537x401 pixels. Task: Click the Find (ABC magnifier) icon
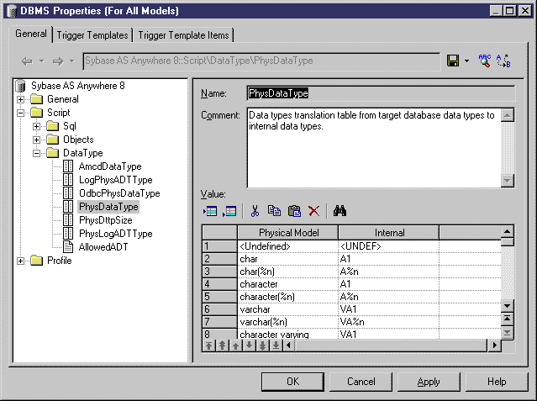click(484, 61)
